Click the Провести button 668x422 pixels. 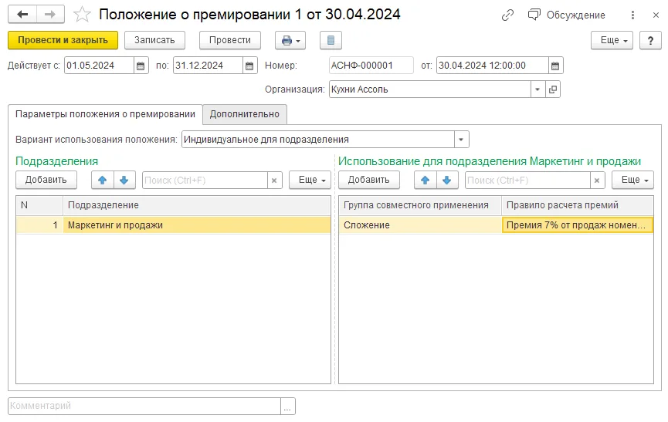coord(230,40)
